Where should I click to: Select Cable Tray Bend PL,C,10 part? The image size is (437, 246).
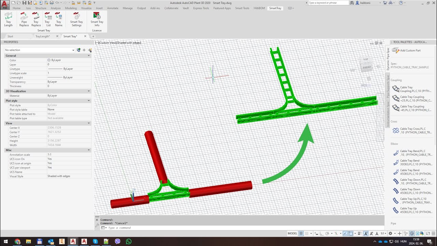(411, 153)
